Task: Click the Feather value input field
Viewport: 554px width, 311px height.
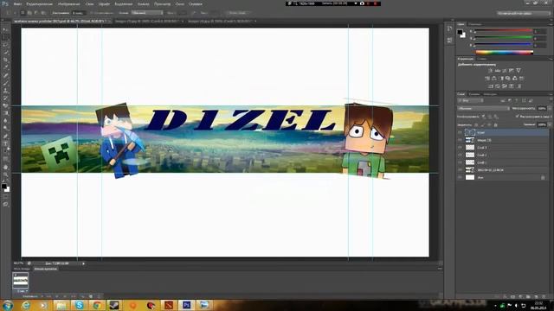Action: (78, 13)
